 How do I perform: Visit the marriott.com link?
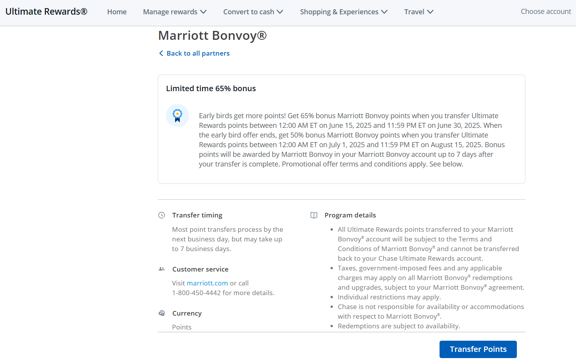(x=208, y=283)
